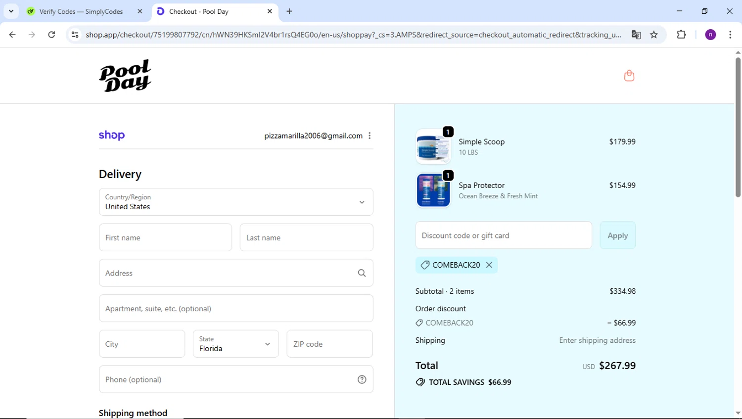This screenshot has height=419, width=742.
Task: Click the browser address bar URL
Action: (353, 35)
